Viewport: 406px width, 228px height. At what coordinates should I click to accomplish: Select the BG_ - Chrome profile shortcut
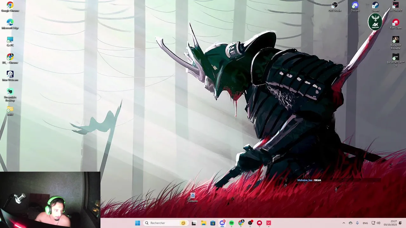click(x=10, y=59)
